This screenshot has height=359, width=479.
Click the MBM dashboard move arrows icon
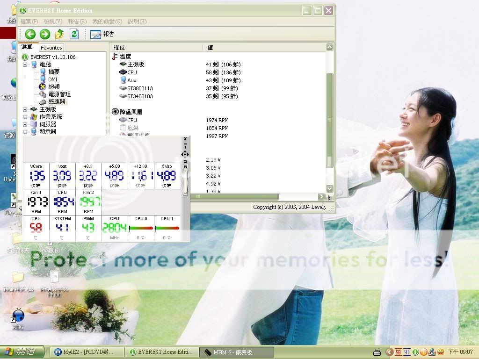185,154
